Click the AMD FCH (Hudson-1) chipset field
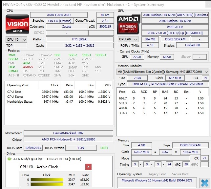This screenshot has height=189, width=211. [x=68, y=139]
